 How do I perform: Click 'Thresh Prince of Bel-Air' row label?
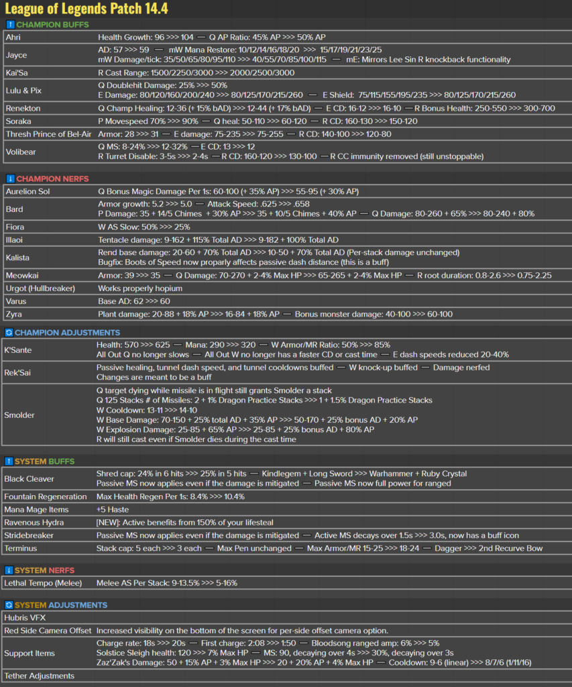[x=48, y=134]
